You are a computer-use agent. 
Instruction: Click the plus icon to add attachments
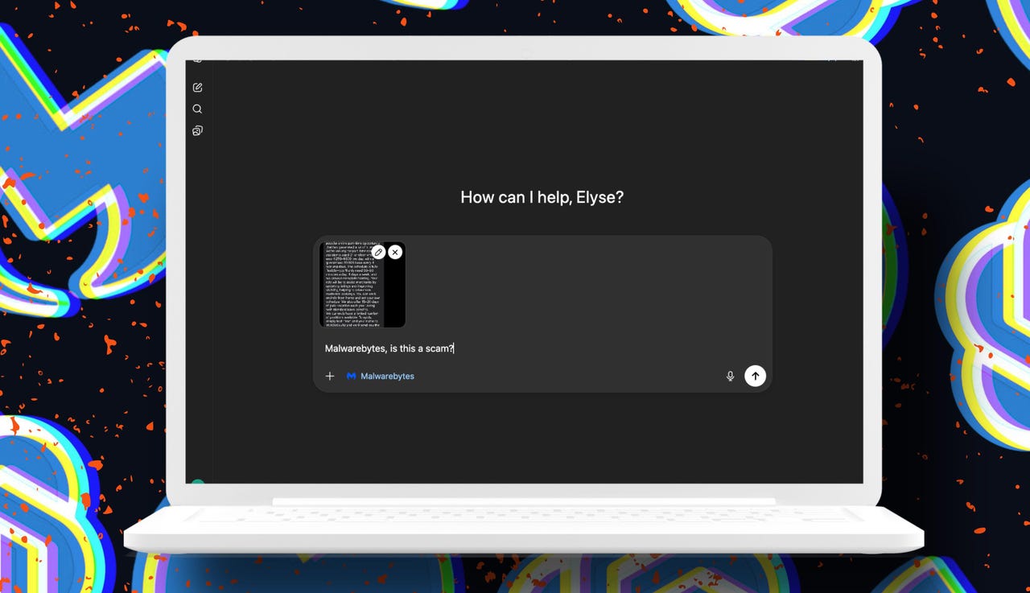(x=330, y=376)
